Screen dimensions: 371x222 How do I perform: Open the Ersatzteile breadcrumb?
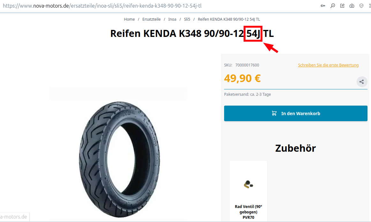(x=151, y=19)
